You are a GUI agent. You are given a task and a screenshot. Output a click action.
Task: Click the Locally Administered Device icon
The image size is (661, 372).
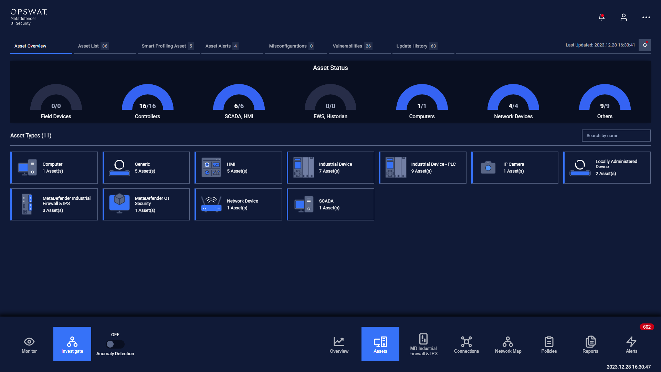coord(580,167)
